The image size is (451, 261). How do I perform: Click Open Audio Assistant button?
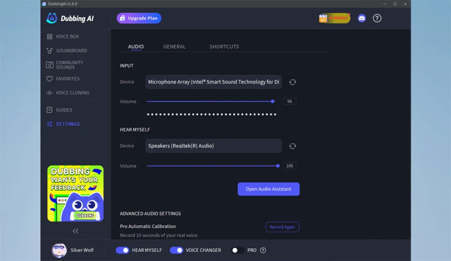pos(268,189)
